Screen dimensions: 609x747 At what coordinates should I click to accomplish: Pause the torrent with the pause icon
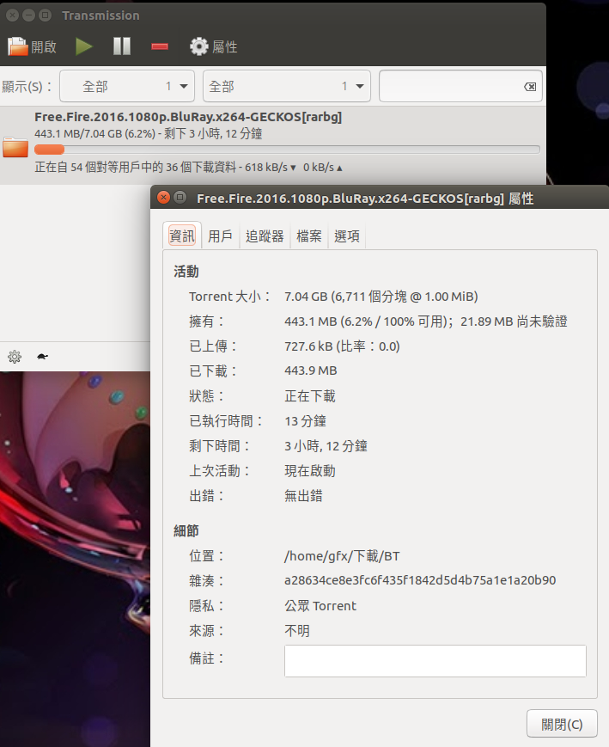pos(122,46)
